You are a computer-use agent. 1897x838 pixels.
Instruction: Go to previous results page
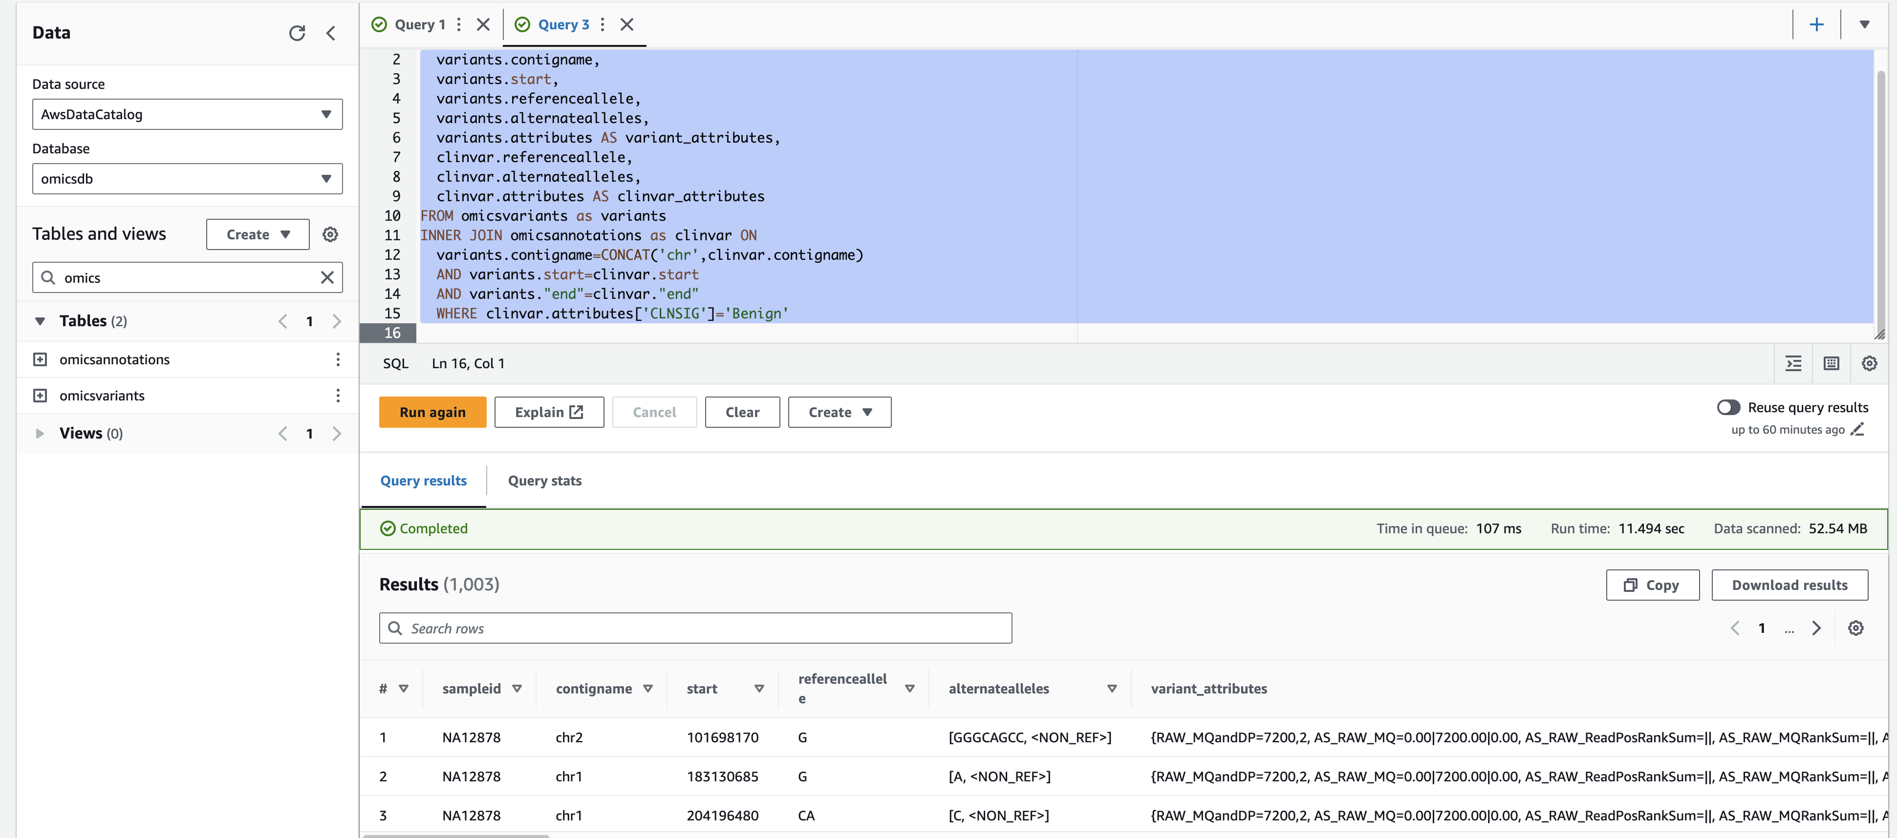point(1735,628)
